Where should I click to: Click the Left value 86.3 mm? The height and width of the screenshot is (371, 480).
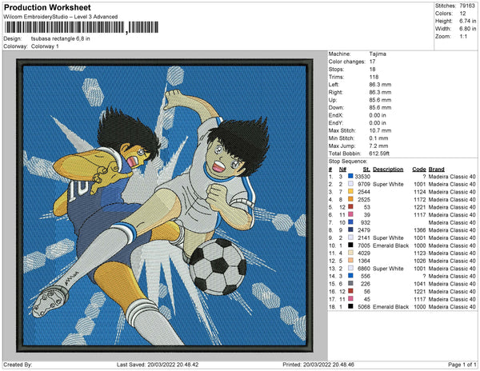[x=380, y=85]
